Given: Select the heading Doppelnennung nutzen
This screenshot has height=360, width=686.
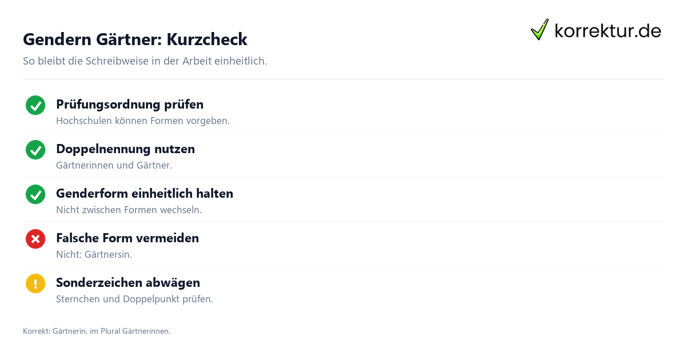Looking at the screenshot, I should (x=125, y=149).
